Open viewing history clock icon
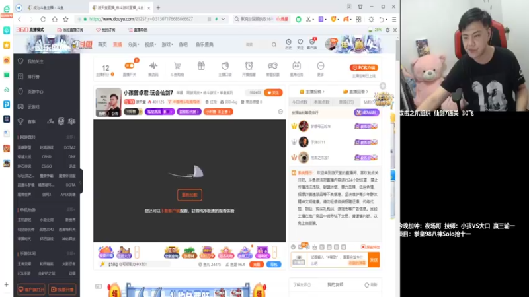Image resolution: width=529 pixels, height=297 pixels. pos(288,44)
